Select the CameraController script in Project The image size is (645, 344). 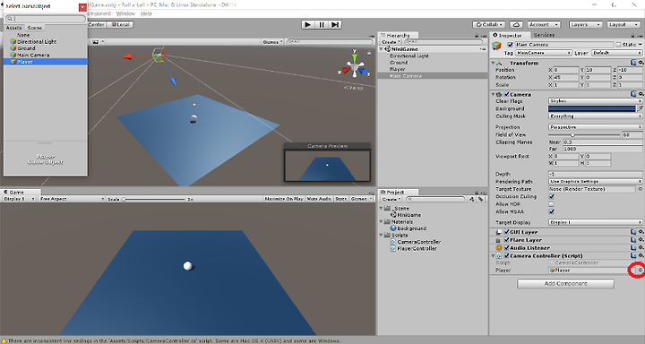pyautogui.click(x=418, y=242)
